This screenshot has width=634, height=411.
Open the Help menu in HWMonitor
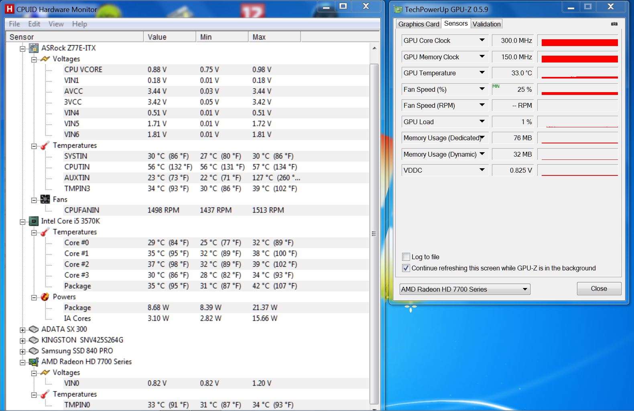pyautogui.click(x=79, y=24)
